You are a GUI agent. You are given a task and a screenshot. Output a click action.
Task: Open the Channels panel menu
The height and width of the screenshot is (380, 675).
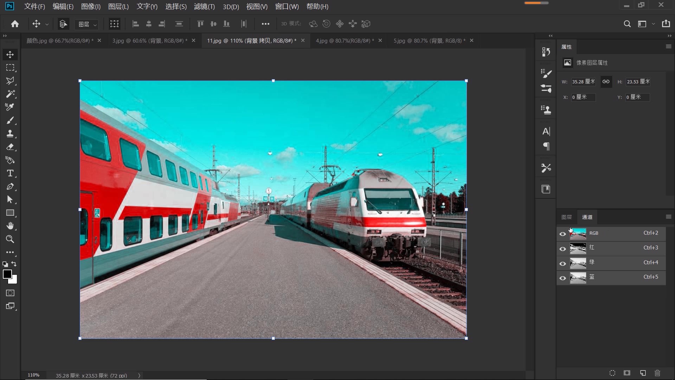point(668,217)
